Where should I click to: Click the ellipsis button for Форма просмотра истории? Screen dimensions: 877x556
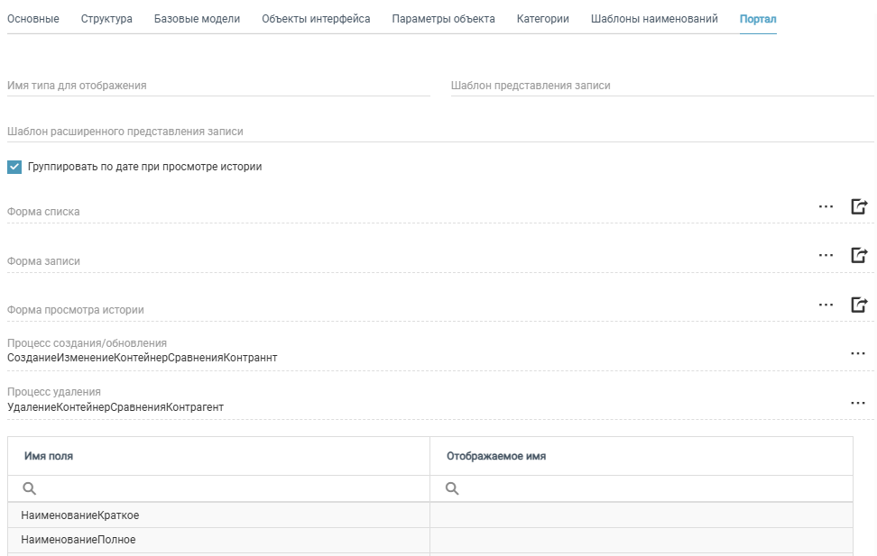(x=826, y=305)
